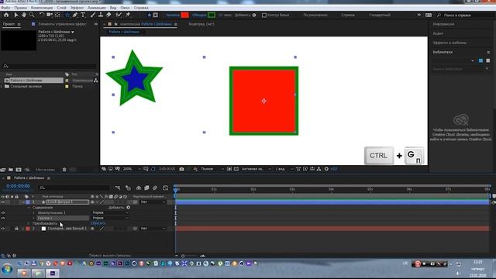Select the Roto Brush tool
This screenshot has width=496, height=279.
[119, 15]
